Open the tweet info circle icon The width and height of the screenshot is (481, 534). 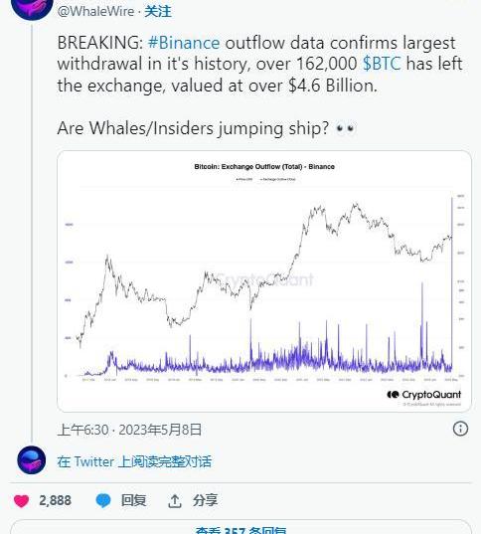pos(460,429)
